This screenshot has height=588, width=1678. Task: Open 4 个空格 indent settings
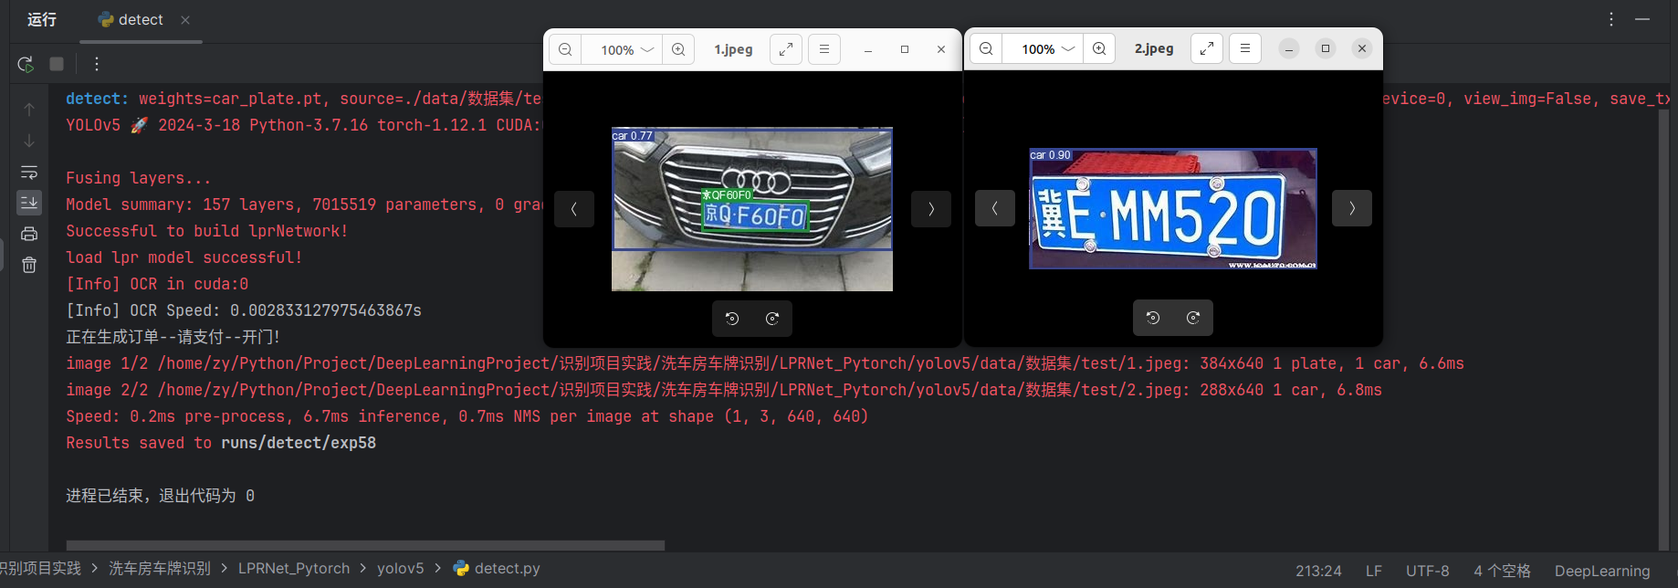[x=1502, y=571]
